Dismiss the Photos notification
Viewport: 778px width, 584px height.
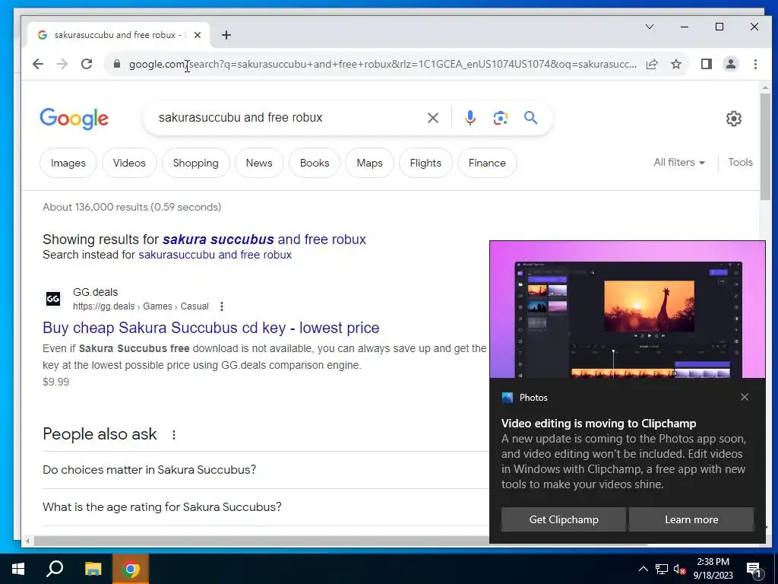coord(745,397)
